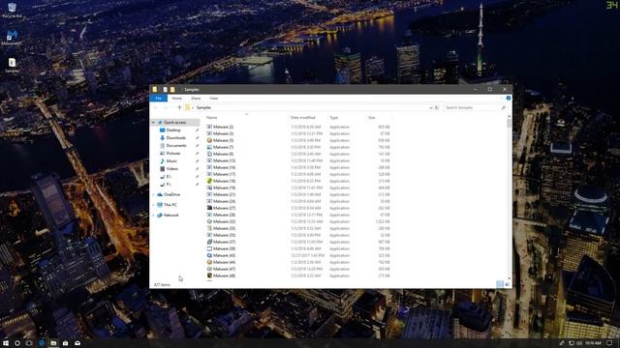Viewport: 620px width, 348px height.
Task: Click the search magnifier icon
Action: click(x=504, y=107)
